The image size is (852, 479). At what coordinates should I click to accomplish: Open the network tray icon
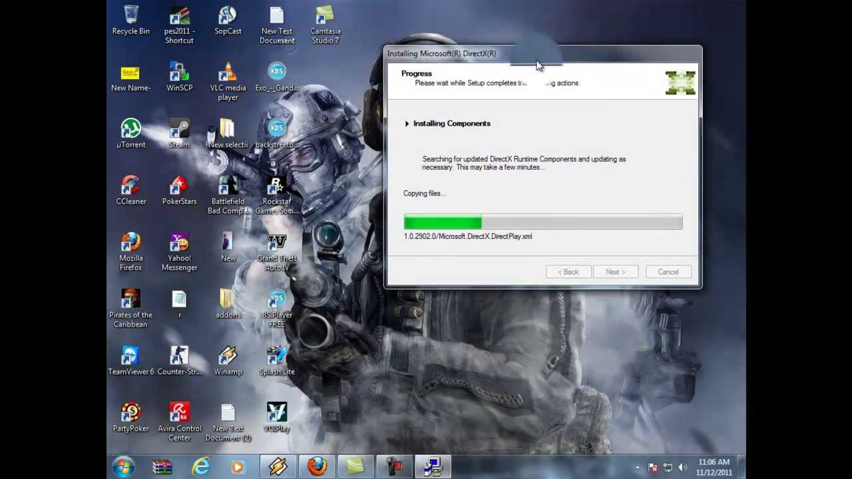[668, 468]
